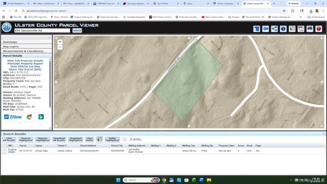Expand the Map Layers panel
This screenshot has width=327, height=184.
click(x=26, y=46)
